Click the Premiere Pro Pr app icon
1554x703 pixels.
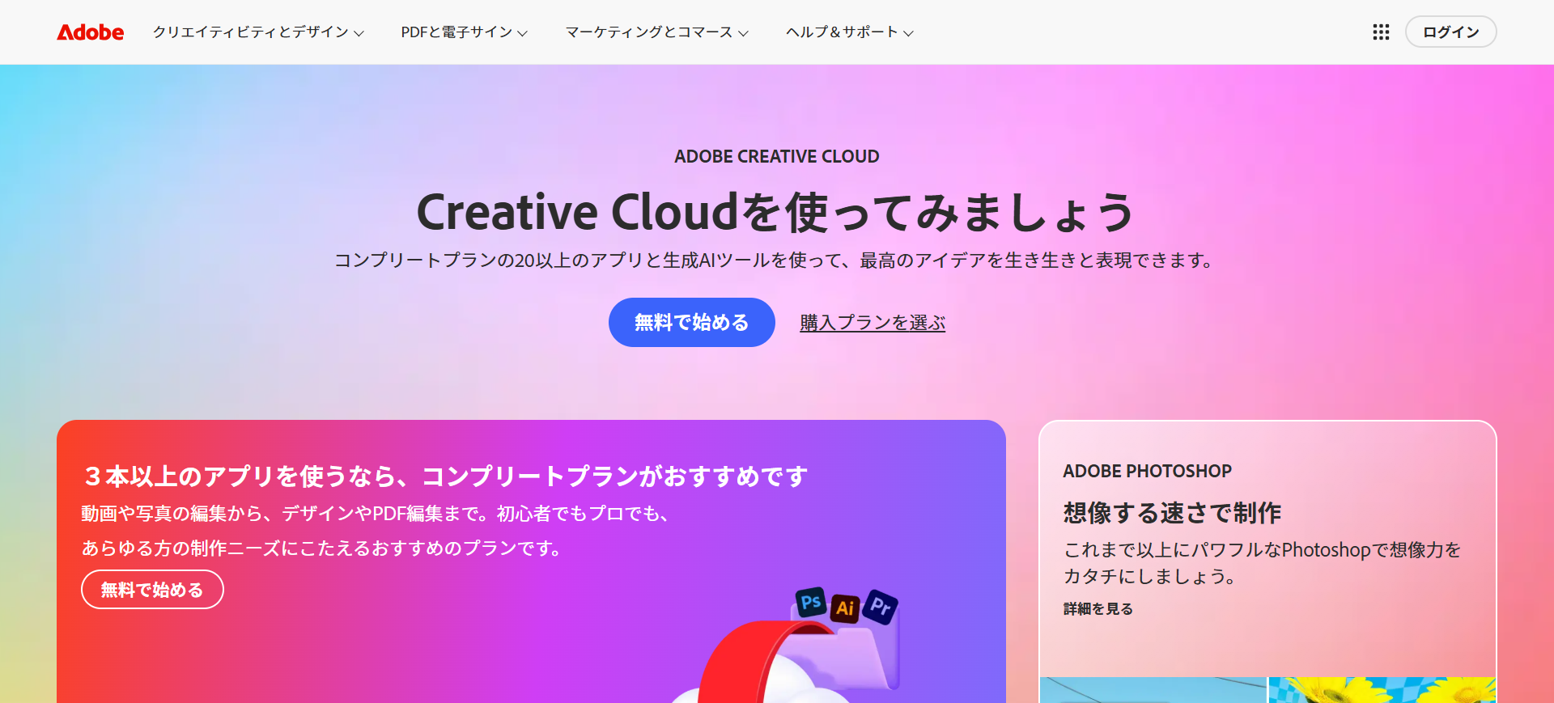[x=881, y=607]
